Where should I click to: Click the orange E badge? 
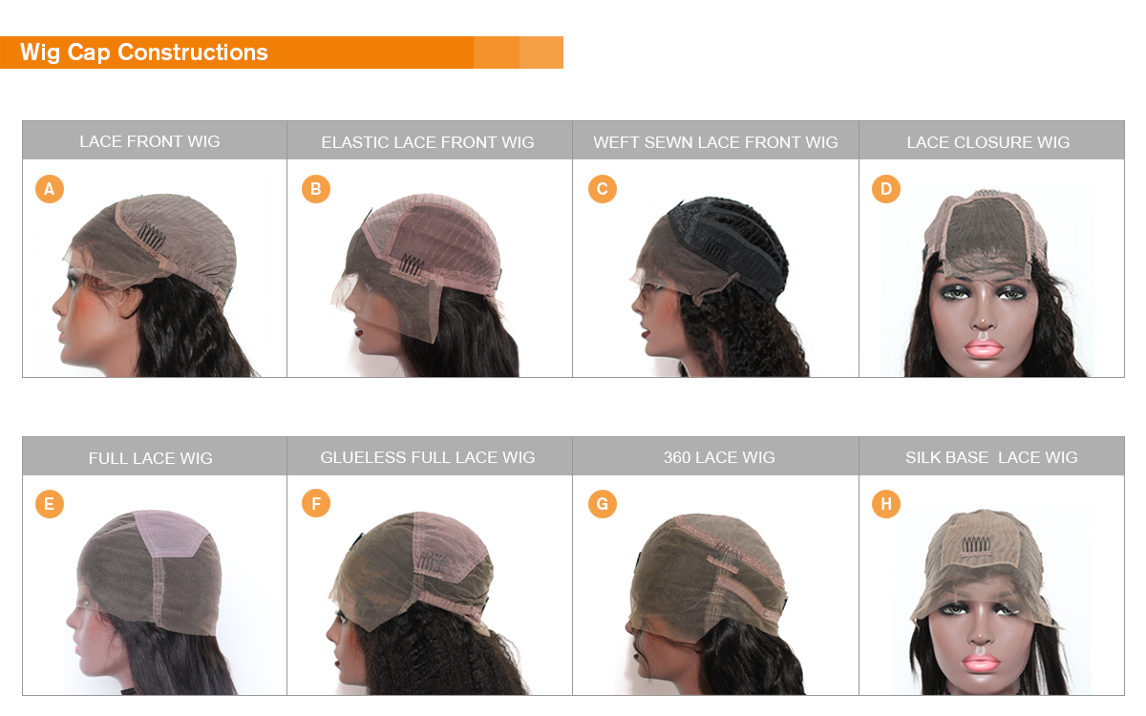(x=50, y=504)
